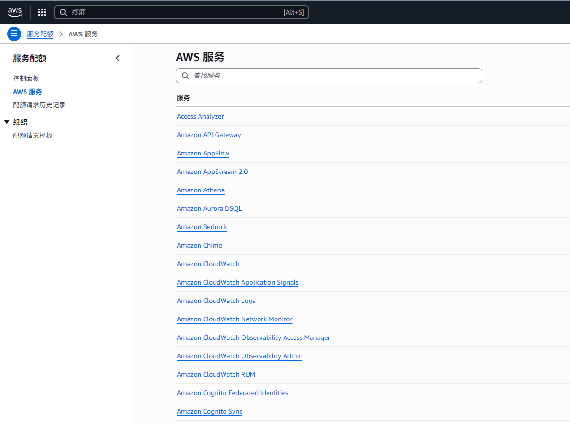Collapse the 服务配额 sidebar panel
570x423 pixels.
(117, 58)
